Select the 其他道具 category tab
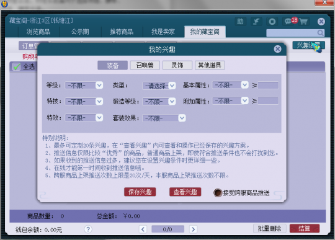Image resolution: width=335 pixels, height=240 pixels. (x=210, y=65)
